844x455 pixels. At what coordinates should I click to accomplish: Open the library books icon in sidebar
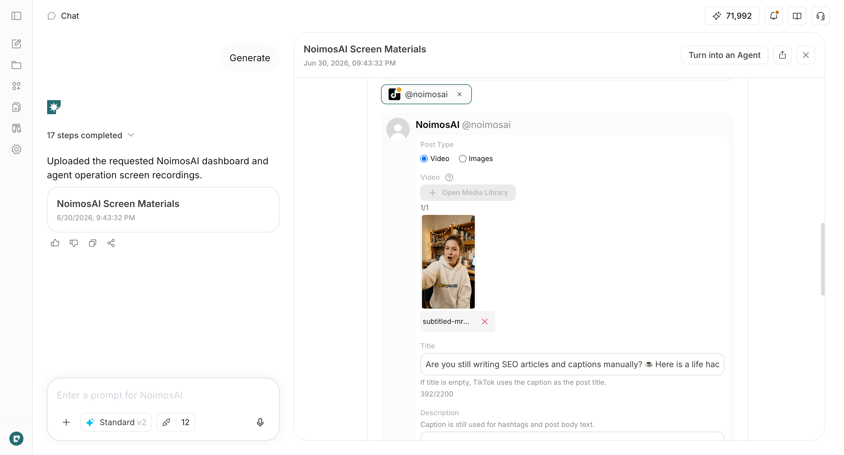coord(16,128)
